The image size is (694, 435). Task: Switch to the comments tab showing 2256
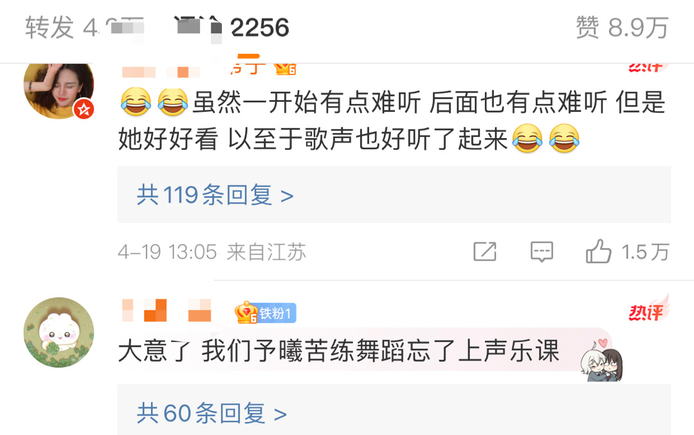coord(231,28)
